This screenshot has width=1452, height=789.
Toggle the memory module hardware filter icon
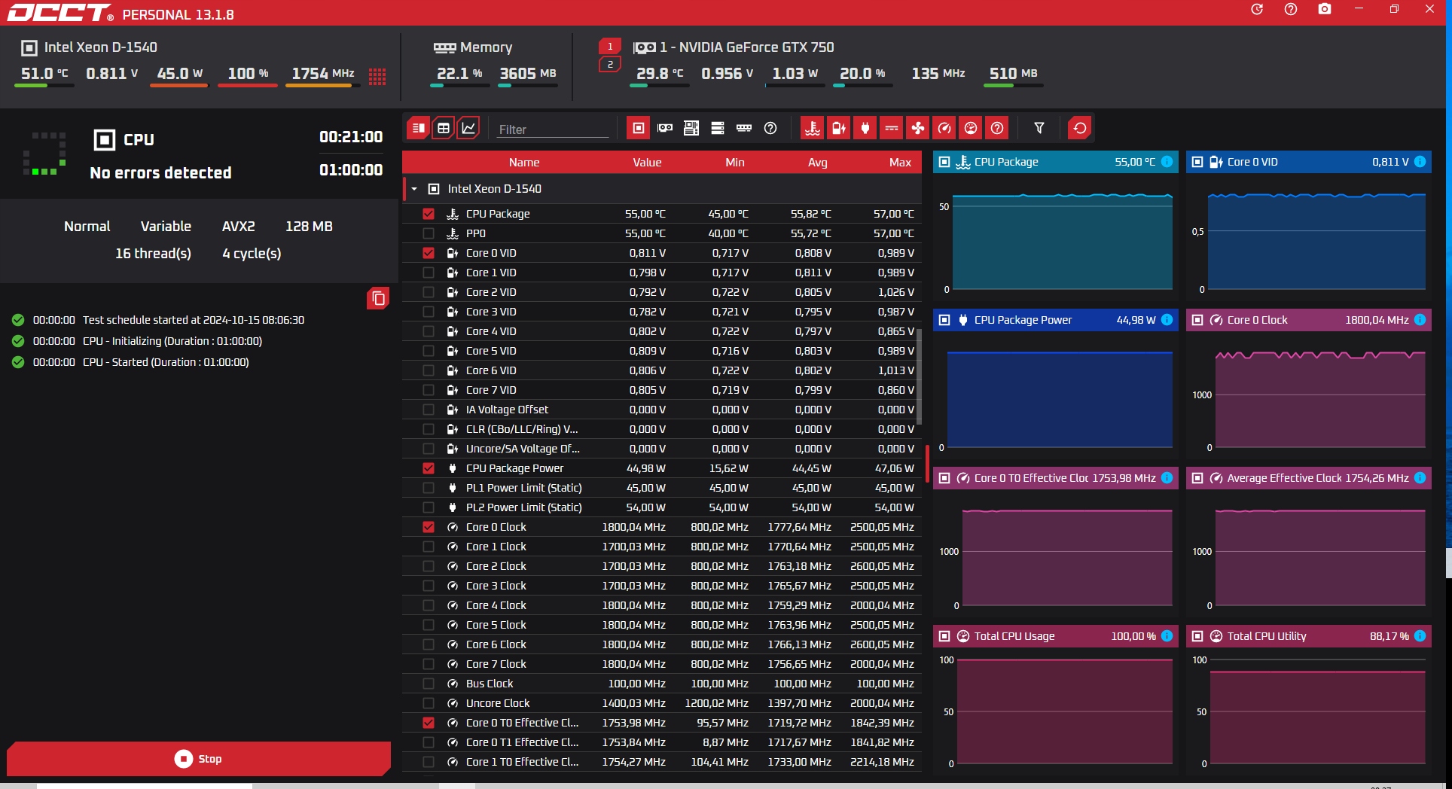point(744,128)
